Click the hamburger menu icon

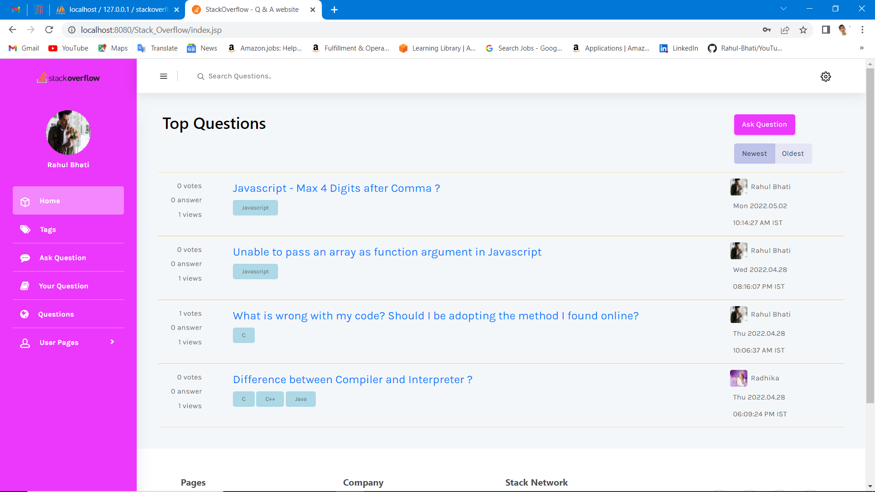[x=164, y=77]
